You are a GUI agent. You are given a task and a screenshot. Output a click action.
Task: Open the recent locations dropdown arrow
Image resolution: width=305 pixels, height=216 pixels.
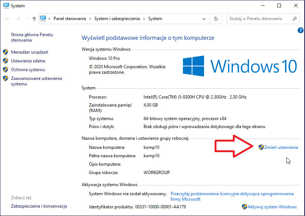click(x=27, y=19)
